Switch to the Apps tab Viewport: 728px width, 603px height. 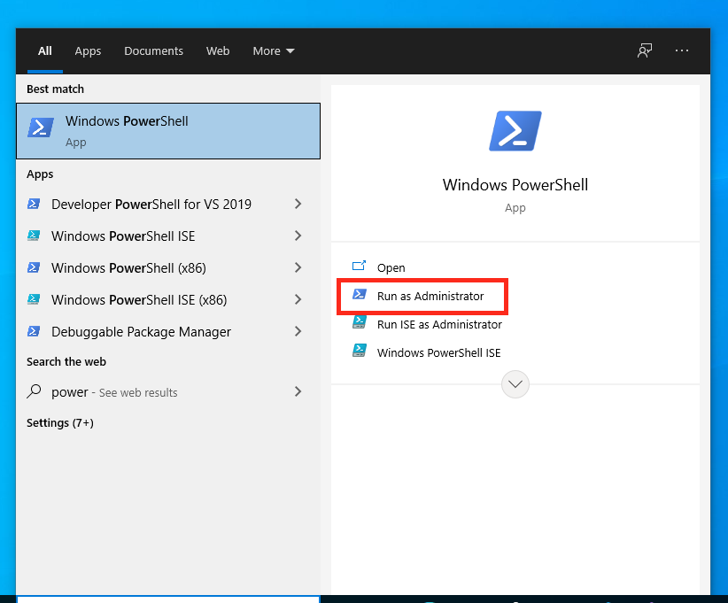click(x=88, y=50)
